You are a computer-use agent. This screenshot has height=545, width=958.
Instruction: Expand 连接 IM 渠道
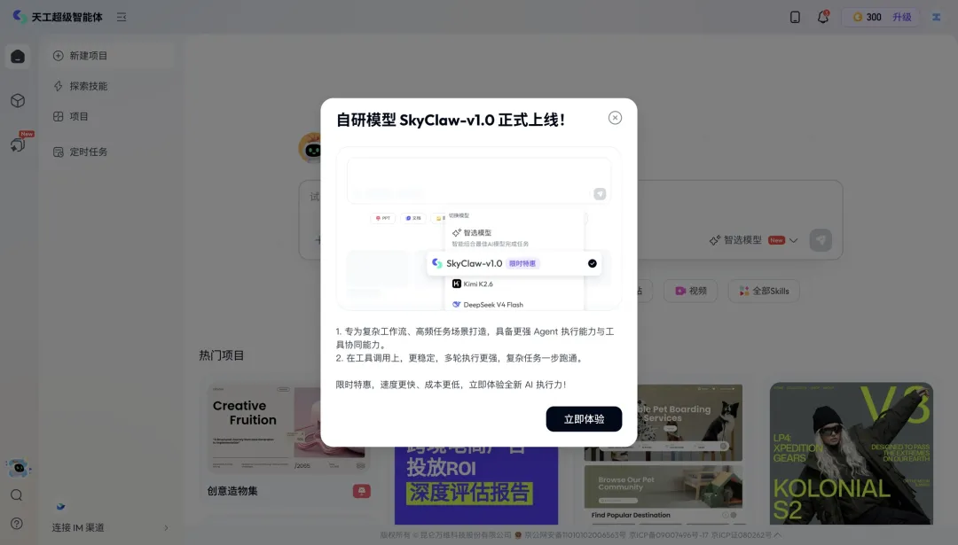[x=111, y=527]
